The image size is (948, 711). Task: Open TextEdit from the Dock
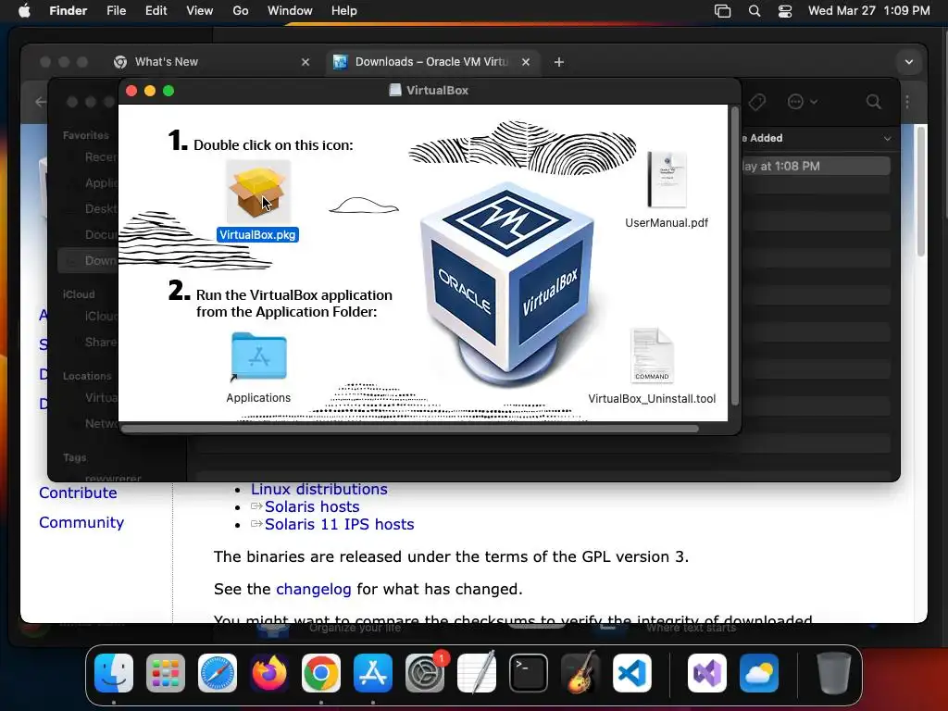pyautogui.click(x=477, y=673)
